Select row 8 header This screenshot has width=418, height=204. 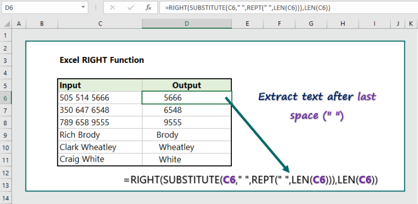point(6,123)
